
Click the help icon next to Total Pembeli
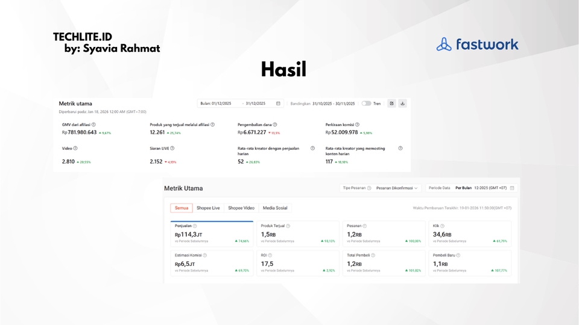(x=373, y=255)
